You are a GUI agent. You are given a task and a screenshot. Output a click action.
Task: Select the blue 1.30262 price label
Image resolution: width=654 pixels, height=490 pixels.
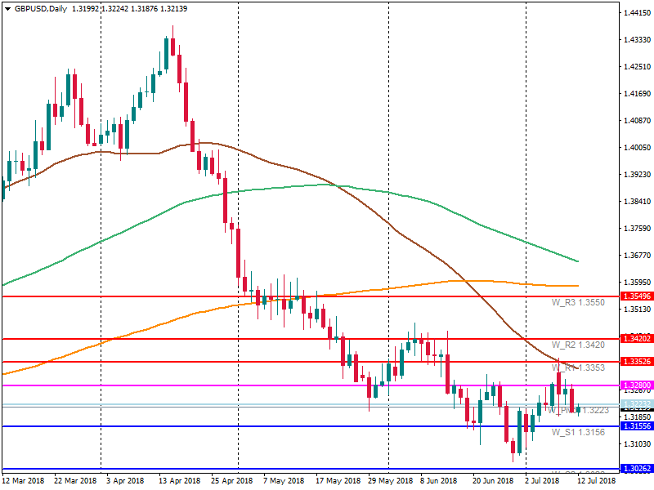635,469
